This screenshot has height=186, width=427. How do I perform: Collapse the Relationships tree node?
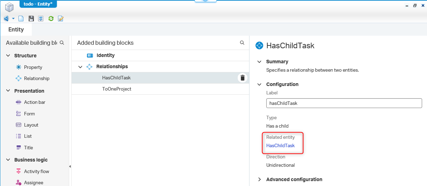tap(80, 67)
